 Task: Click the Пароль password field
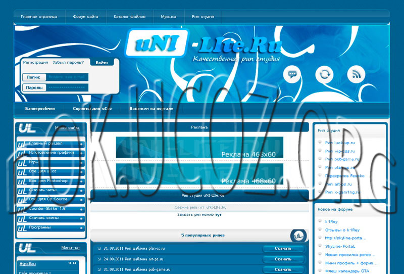(67, 87)
